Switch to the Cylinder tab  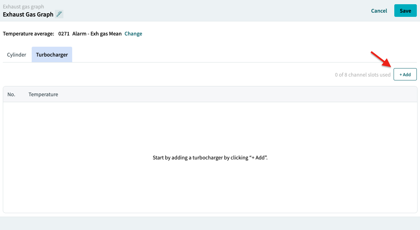tap(17, 54)
